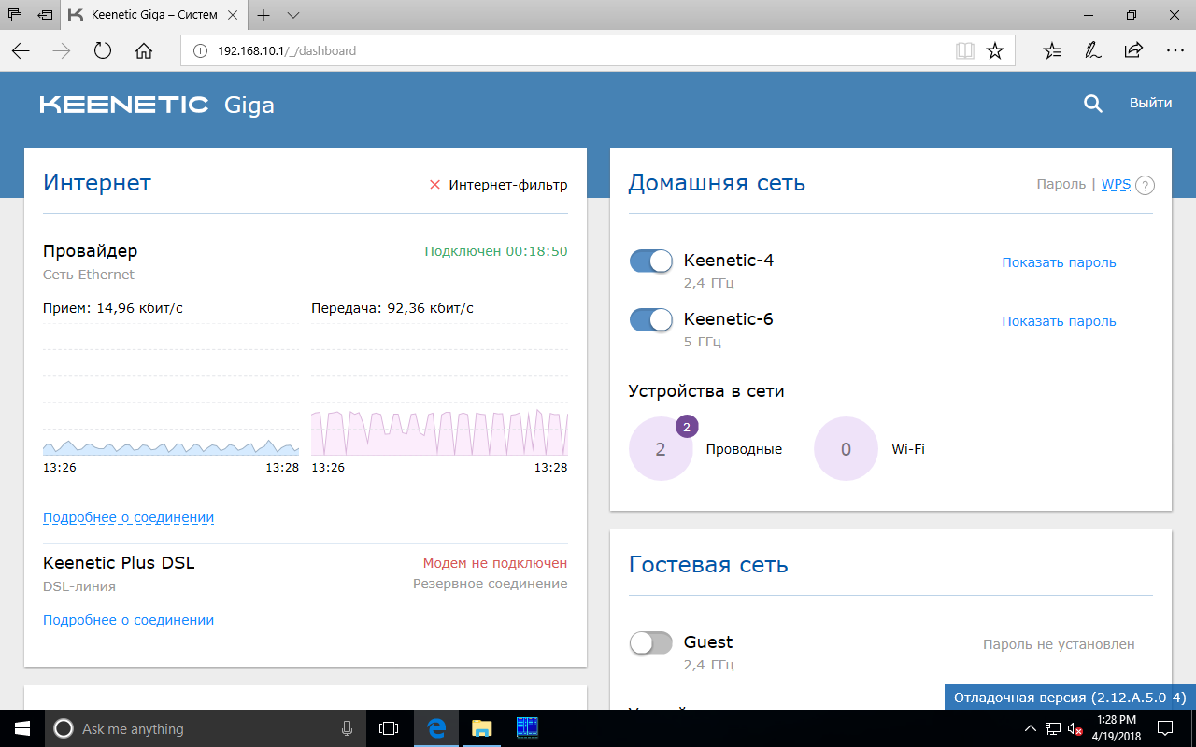Show tab previews with the chevron
The image size is (1196, 747).
(x=293, y=15)
